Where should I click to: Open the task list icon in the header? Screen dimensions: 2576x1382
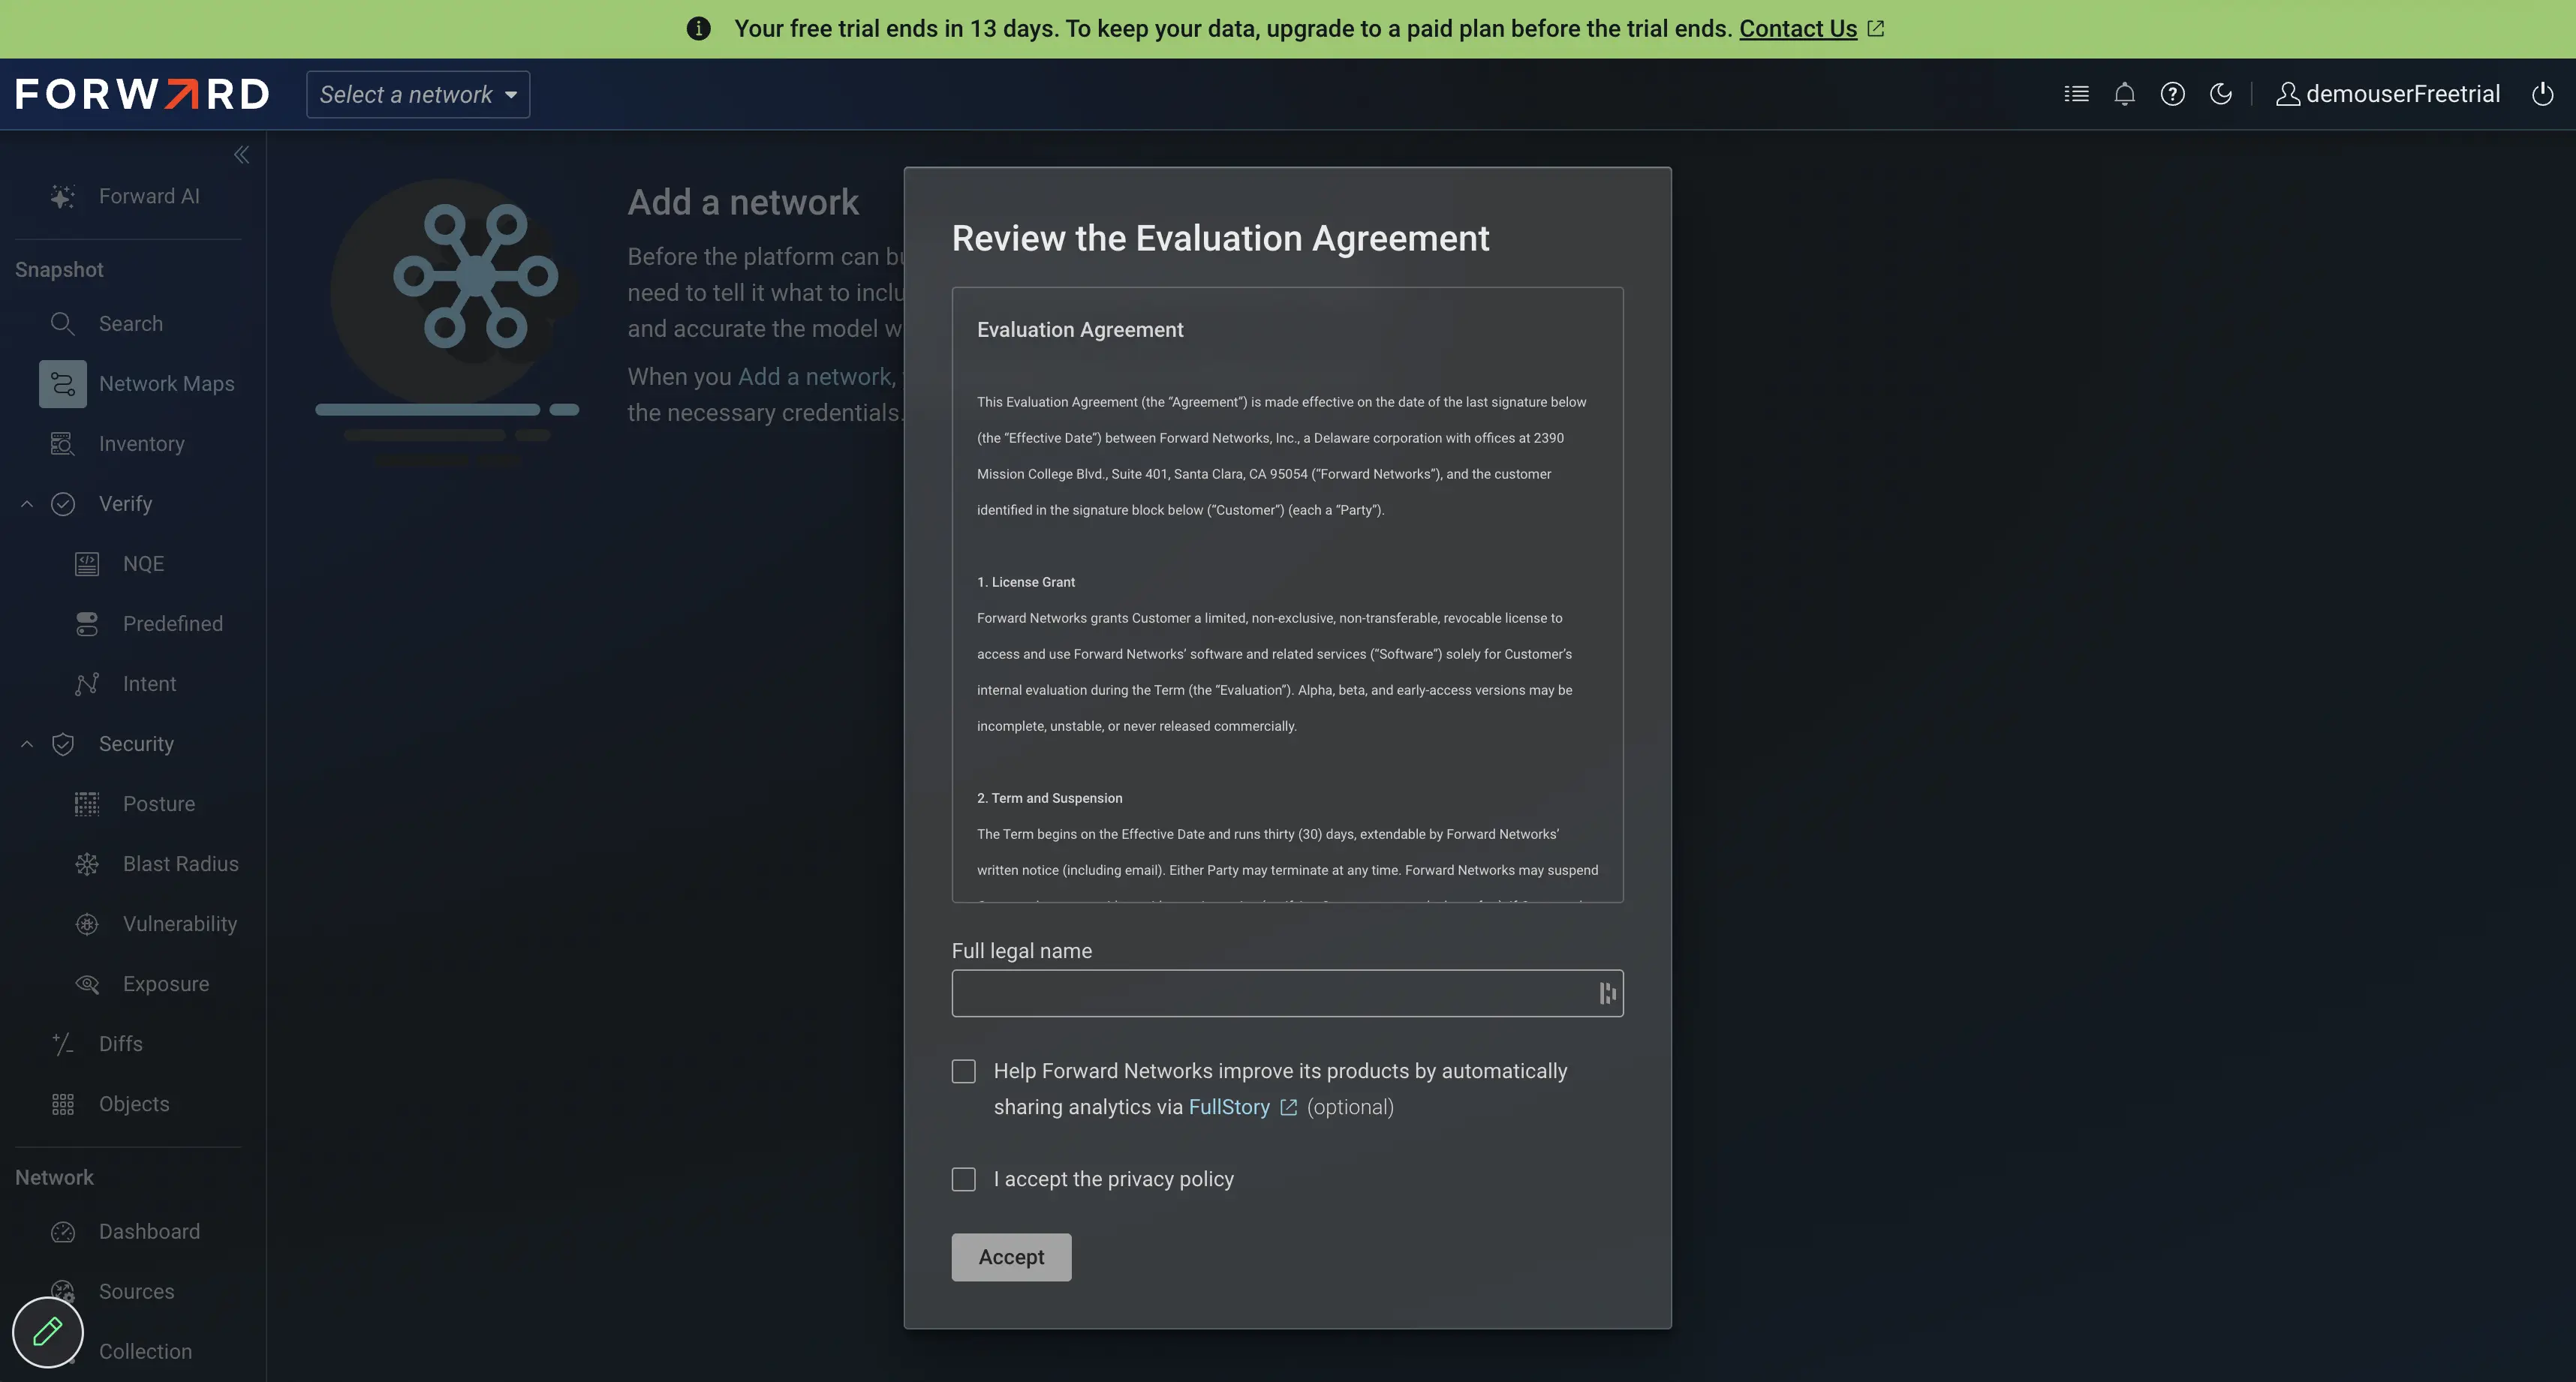(2076, 94)
